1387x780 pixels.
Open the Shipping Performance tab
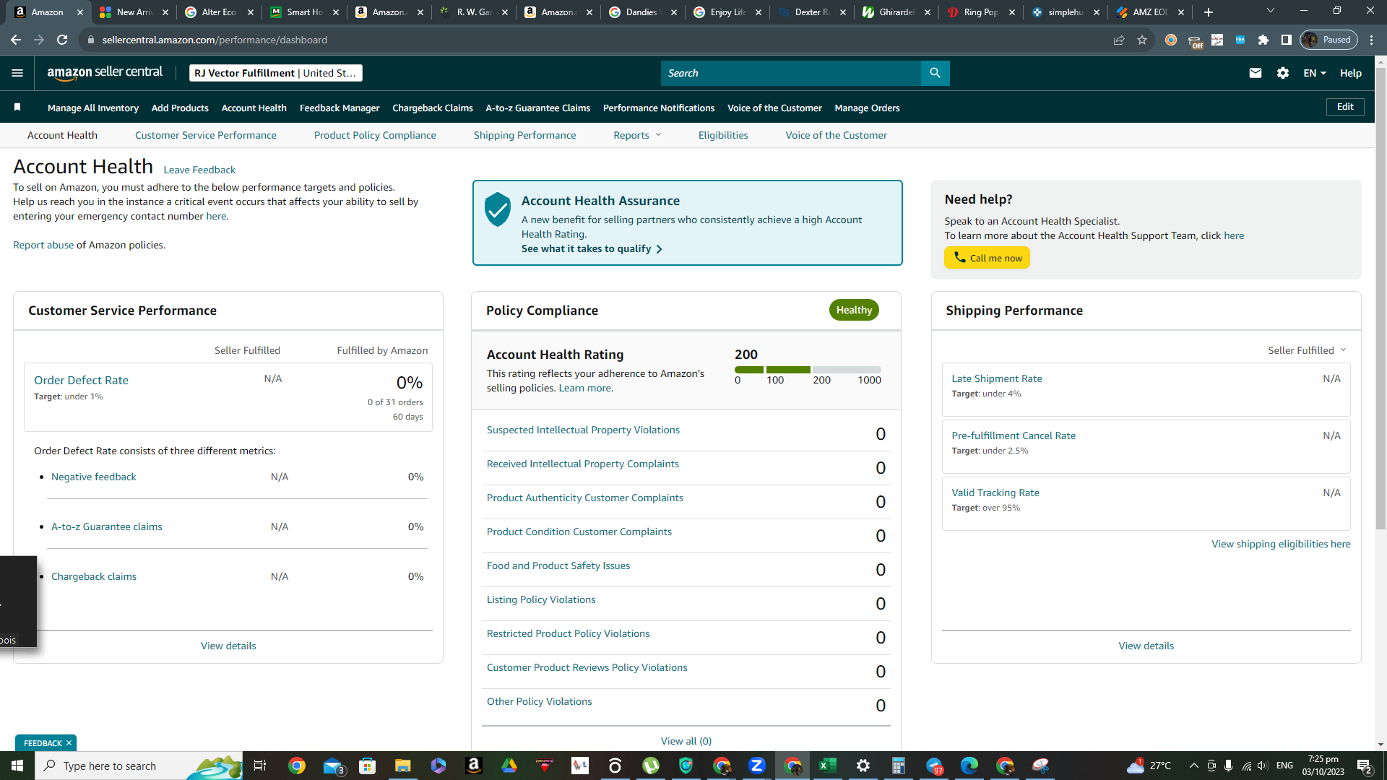pyautogui.click(x=525, y=135)
